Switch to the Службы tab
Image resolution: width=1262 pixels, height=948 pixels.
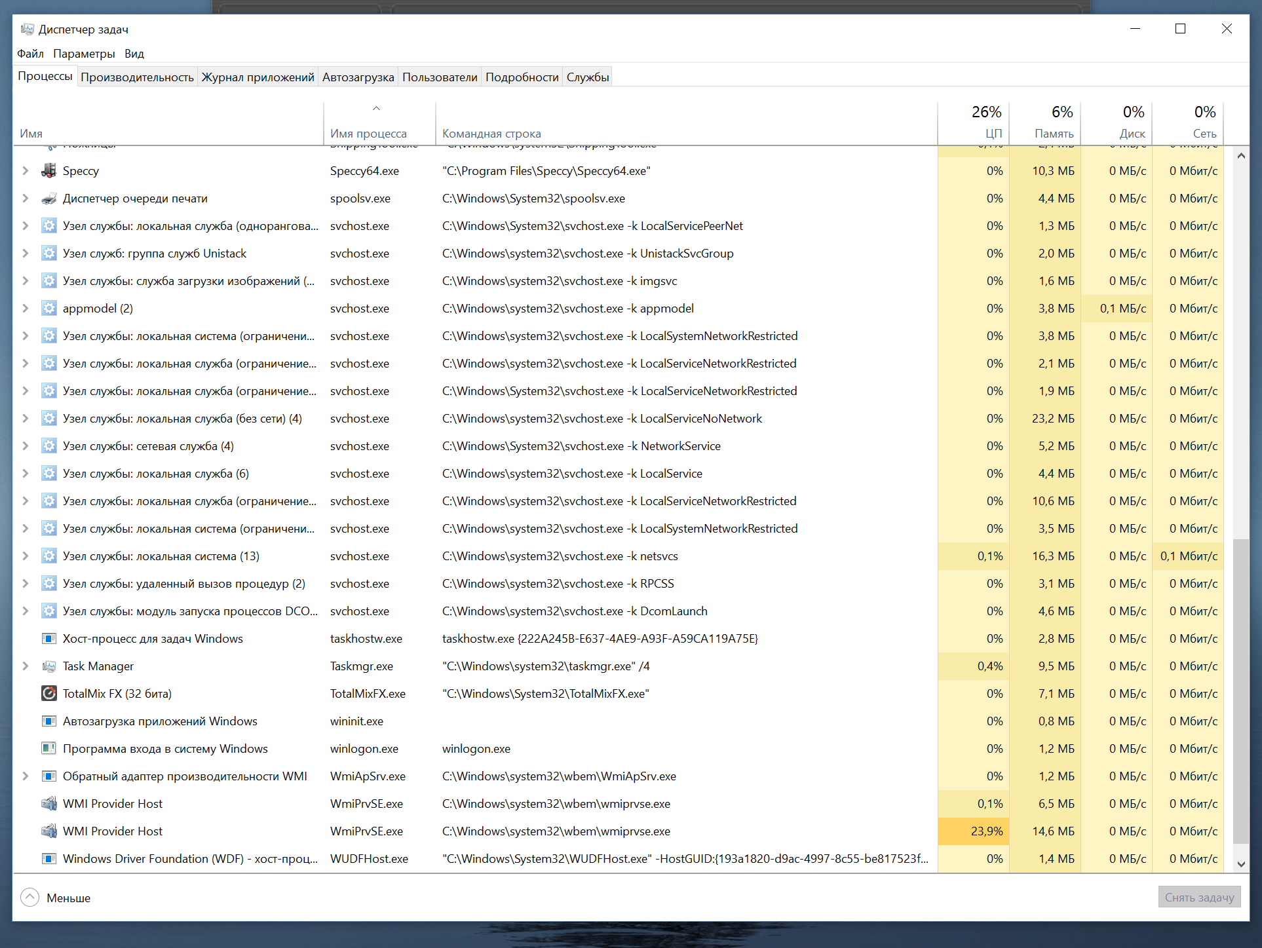click(587, 77)
